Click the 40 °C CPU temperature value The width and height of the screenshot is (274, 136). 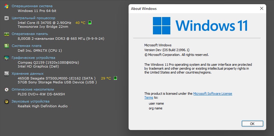[x=81, y=23]
